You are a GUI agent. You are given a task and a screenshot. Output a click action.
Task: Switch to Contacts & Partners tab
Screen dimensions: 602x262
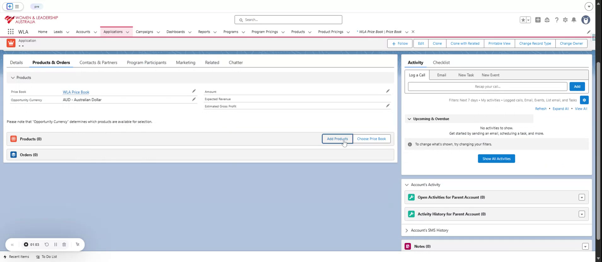pos(98,63)
